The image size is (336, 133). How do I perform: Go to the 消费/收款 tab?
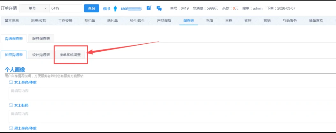point(39,21)
